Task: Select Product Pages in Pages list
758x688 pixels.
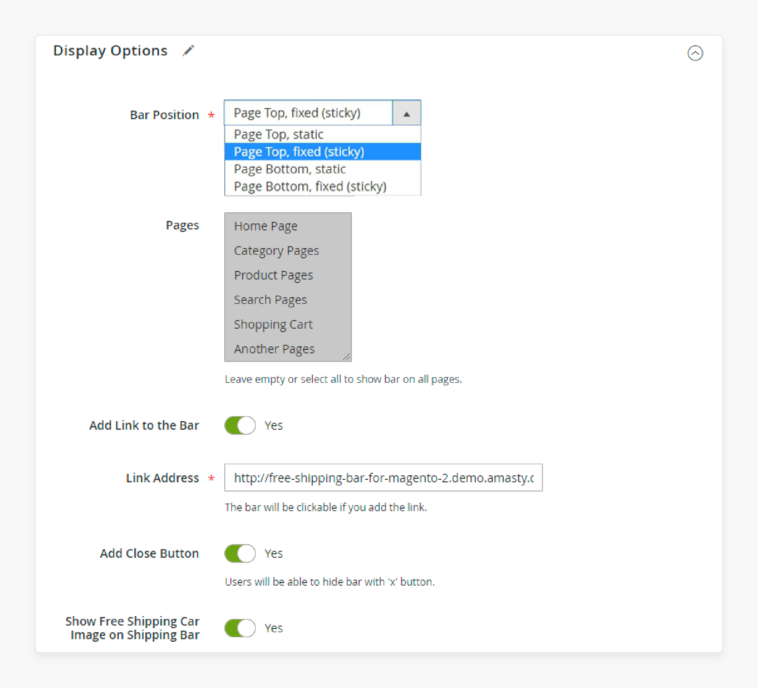Action: point(288,275)
